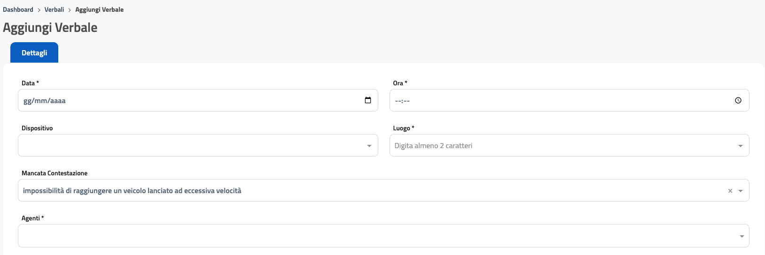This screenshot has width=765, height=255.
Task: Expand the Dispositivo dropdown arrow
Action: (369, 146)
